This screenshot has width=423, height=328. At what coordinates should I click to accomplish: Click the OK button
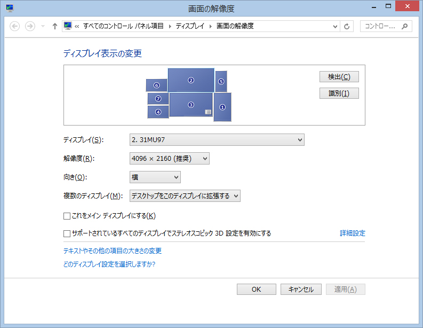256,290
